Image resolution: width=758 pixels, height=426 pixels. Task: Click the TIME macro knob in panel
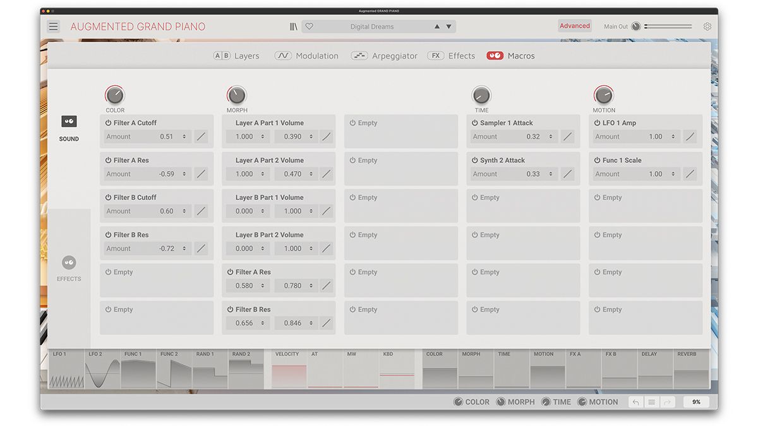(x=481, y=95)
